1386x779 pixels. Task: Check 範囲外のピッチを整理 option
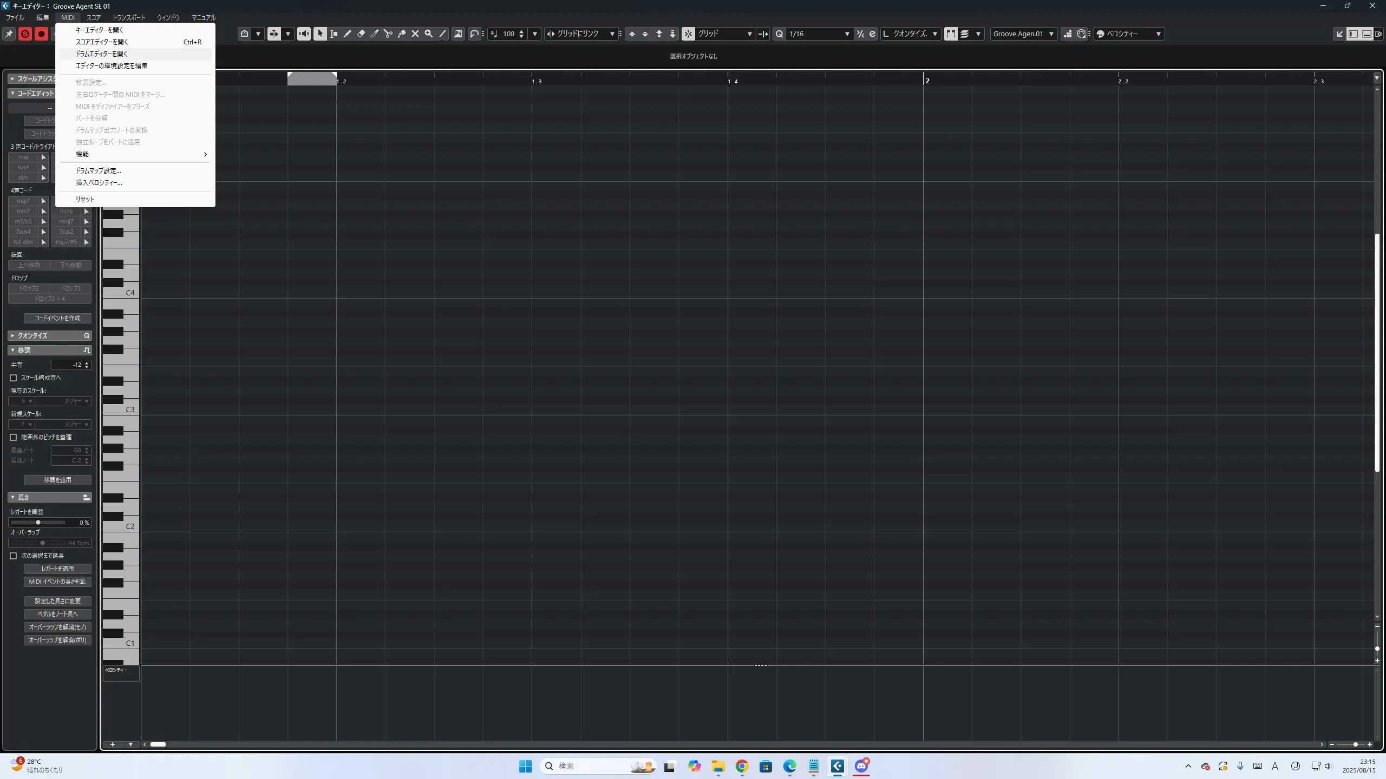(14, 437)
